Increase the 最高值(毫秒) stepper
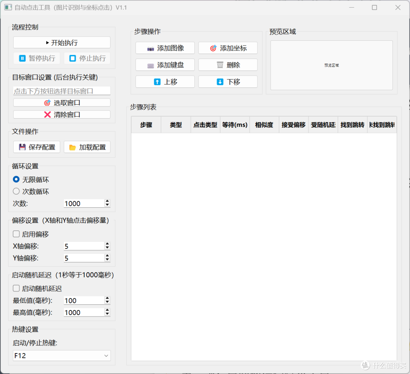 [107, 310]
